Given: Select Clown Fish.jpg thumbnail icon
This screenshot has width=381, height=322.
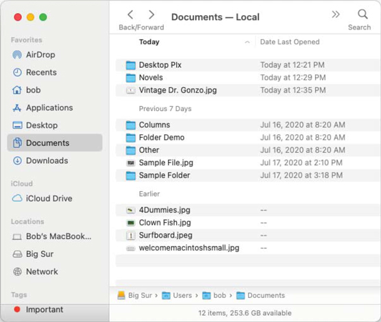Looking at the screenshot, I should tap(131, 223).
